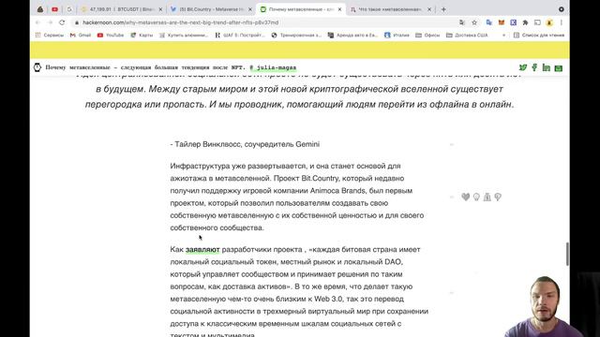React with the light bulb emoji
Image resolution: width=600 pixels, height=337 pixels.
pyautogui.click(x=476, y=197)
